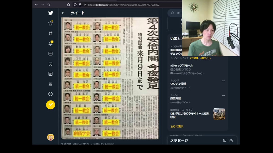The width and height of the screenshot is (273, 153).
Task: Click the padlock site security icon
Action: tap(80, 5)
